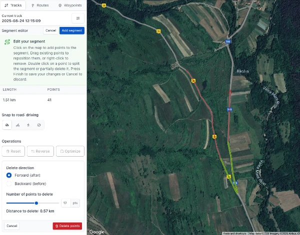Click the Google logo on the map

click(96, 232)
